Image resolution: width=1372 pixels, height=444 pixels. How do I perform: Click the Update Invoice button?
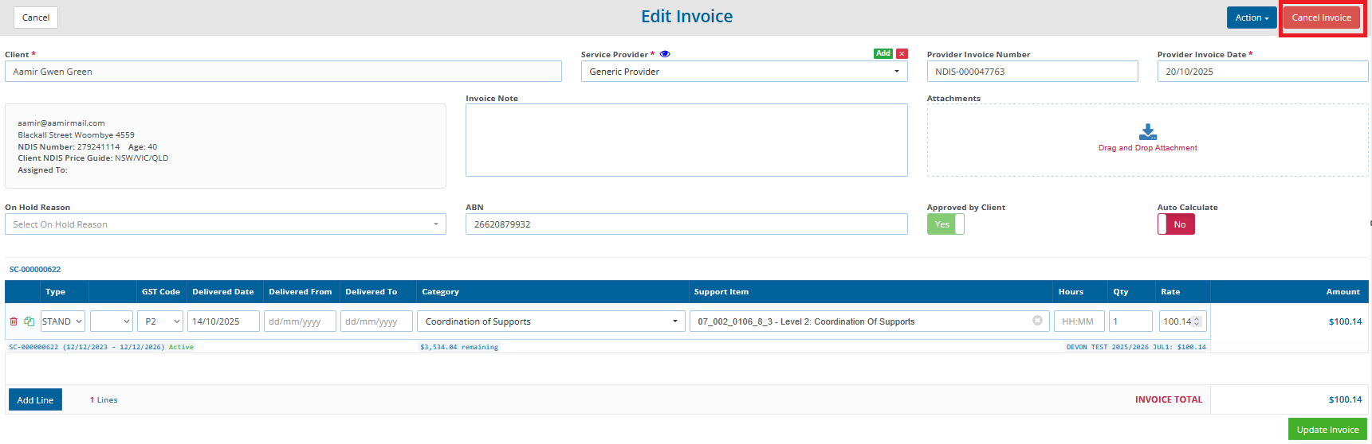click(x=1327, y=430)
